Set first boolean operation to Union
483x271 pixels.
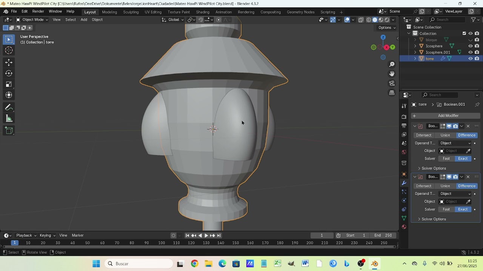pyautogui.click(x=445, y=135)
